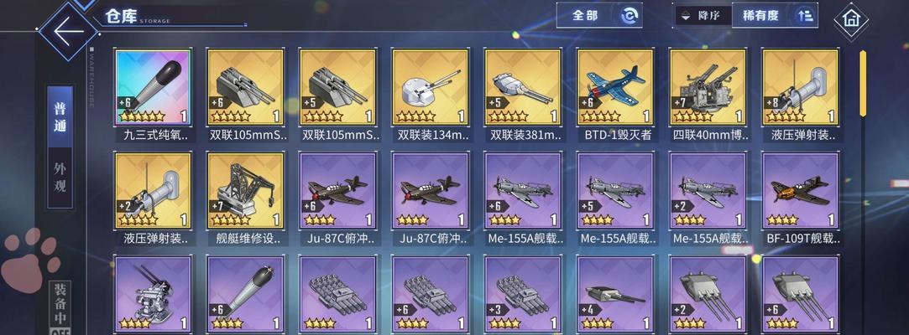Open the 稀有度 sort-by selector
This screenshot has width=909, height=335.
click(761, 16)
